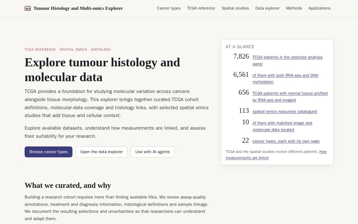Open TCGA patients in selected analysis panel link
The image size is (358, 224).
point(288,60)
